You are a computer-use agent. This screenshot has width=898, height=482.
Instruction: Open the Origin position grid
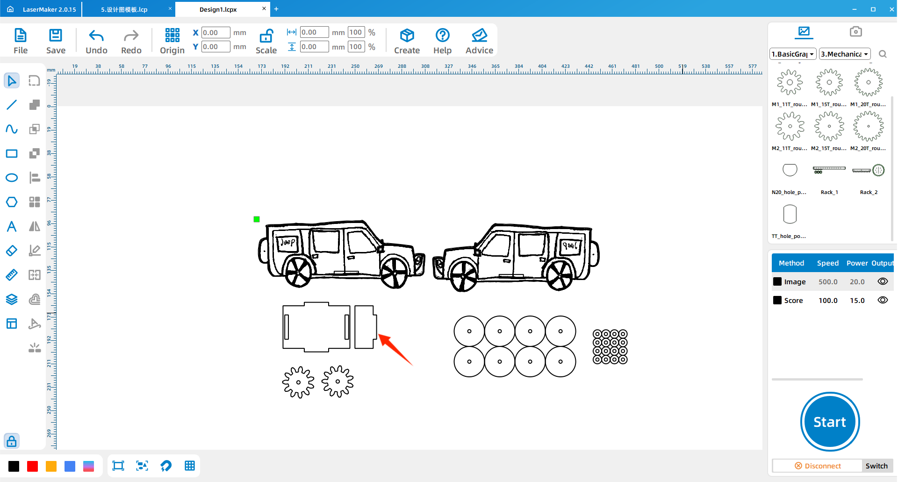tap(172, 41)
